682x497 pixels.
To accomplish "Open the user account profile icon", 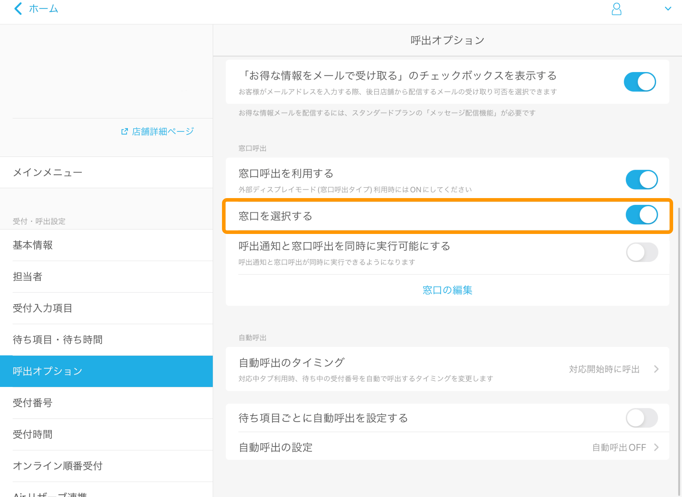I will point(616,9).
